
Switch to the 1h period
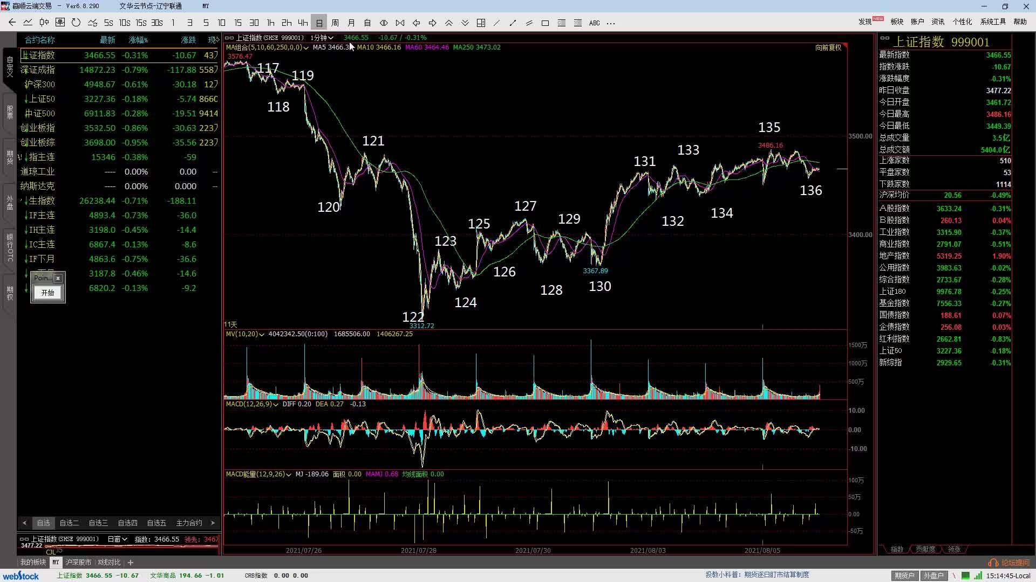pyautogui.click(x=270, y=23)
